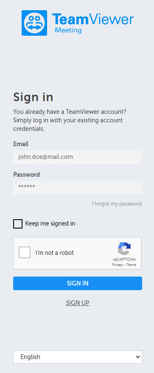Click I forgot my password link
Viewport: 154px width, 373px height.
coord(117,203)
